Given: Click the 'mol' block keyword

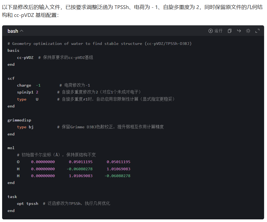Looking at the screenshot, I should [11, 148].
